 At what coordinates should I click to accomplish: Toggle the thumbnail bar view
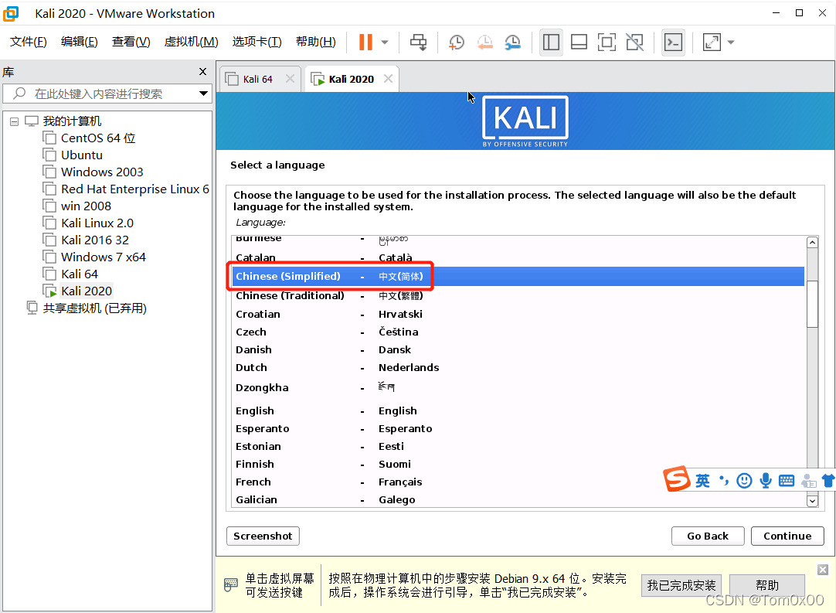579,43
